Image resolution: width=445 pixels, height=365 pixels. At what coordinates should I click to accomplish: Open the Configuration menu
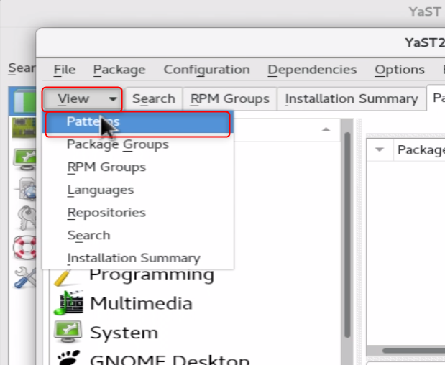pyautogui.click(x=206, y=70)
